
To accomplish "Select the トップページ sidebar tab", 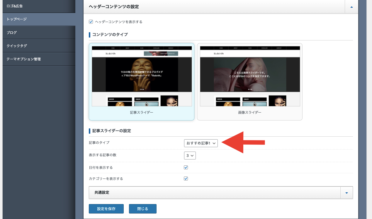I will tap(39, 19).
